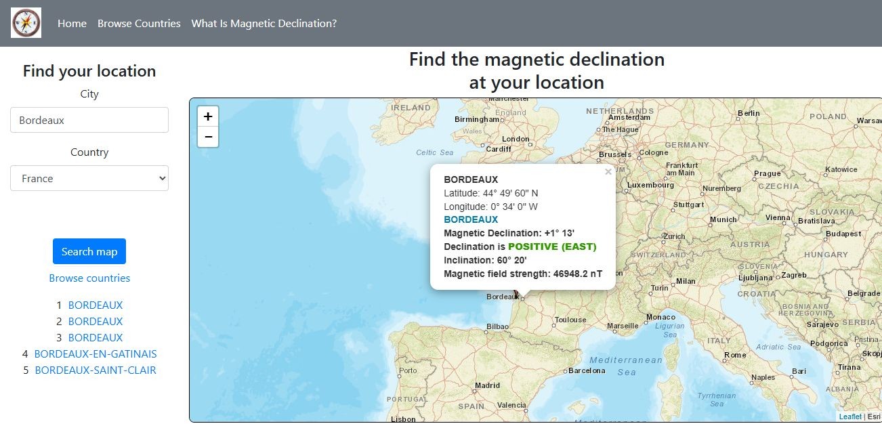The height and width of the screenshot is (426, 882).
Task: Click the Bilbao label on the map
Action: tap(497, 326)
